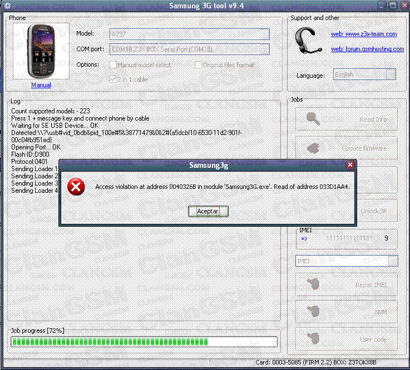The width and height of the screenshot is (410, 370).
Task: Select log line 'Count supported models - 223'
Action: (51, 111)
